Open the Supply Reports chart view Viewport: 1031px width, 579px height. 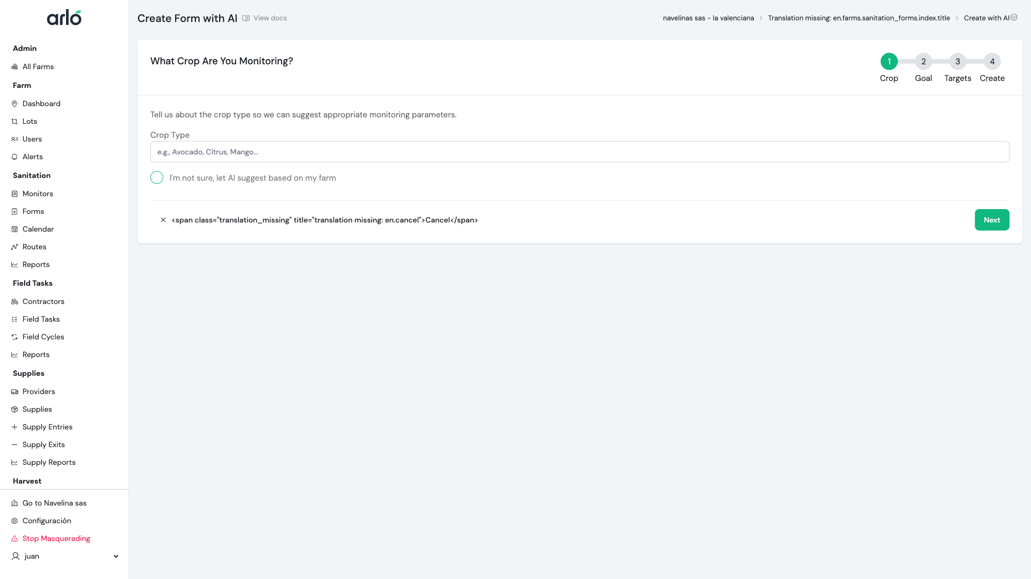[x=49, y=462]
